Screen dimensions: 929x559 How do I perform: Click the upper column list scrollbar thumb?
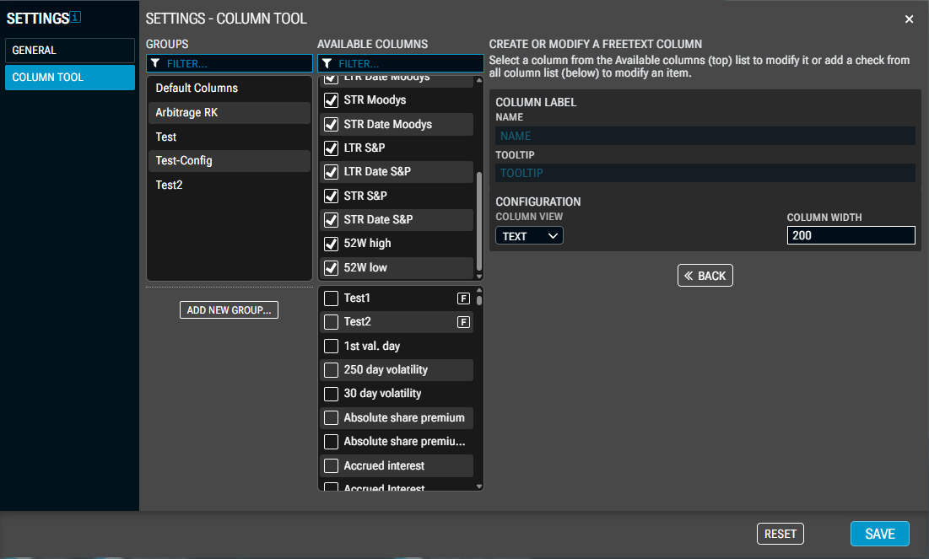pos(479,220)
